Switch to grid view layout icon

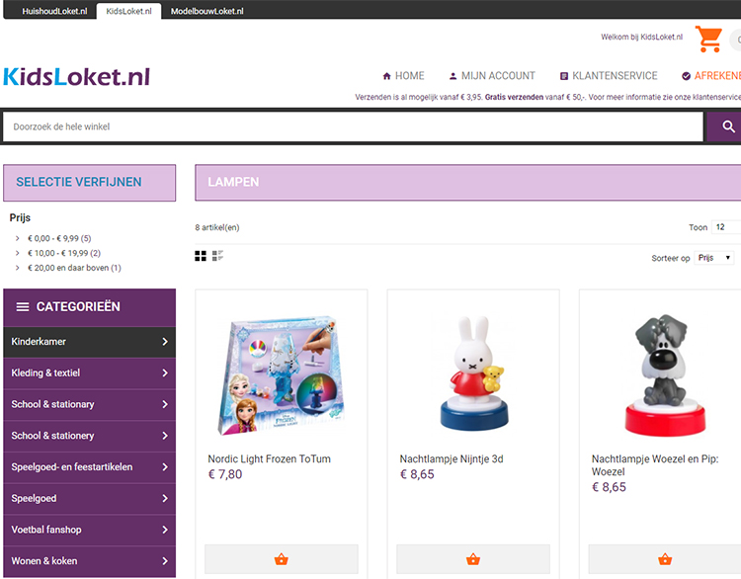201,256
